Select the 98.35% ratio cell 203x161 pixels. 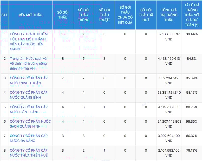tap(192, 121)
